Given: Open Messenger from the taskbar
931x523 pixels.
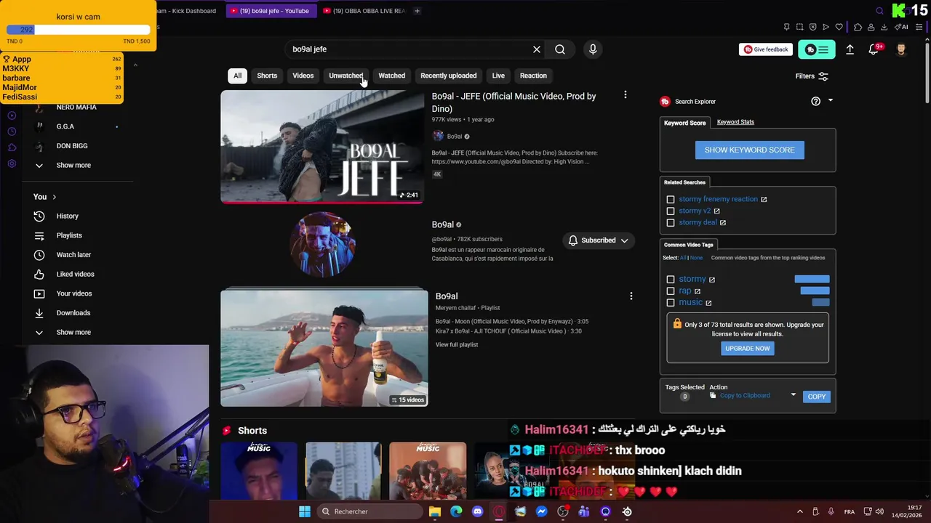Looking at the screenshot, I should click(542, 511).
